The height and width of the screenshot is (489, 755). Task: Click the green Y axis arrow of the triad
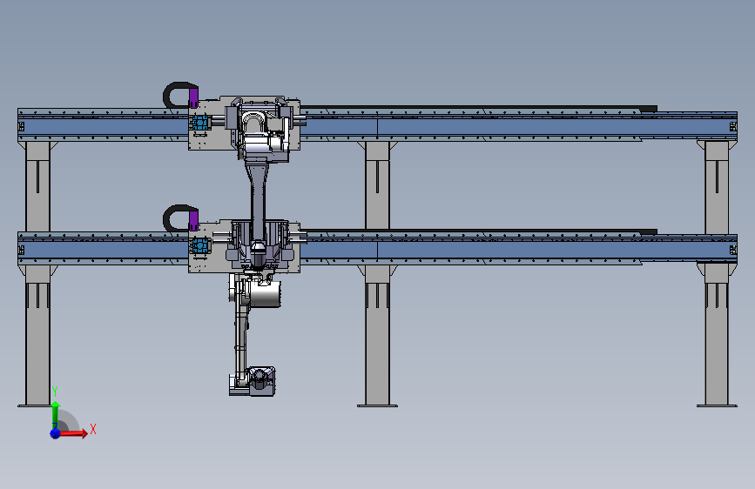pyautogui.click(x=56, y=414)
